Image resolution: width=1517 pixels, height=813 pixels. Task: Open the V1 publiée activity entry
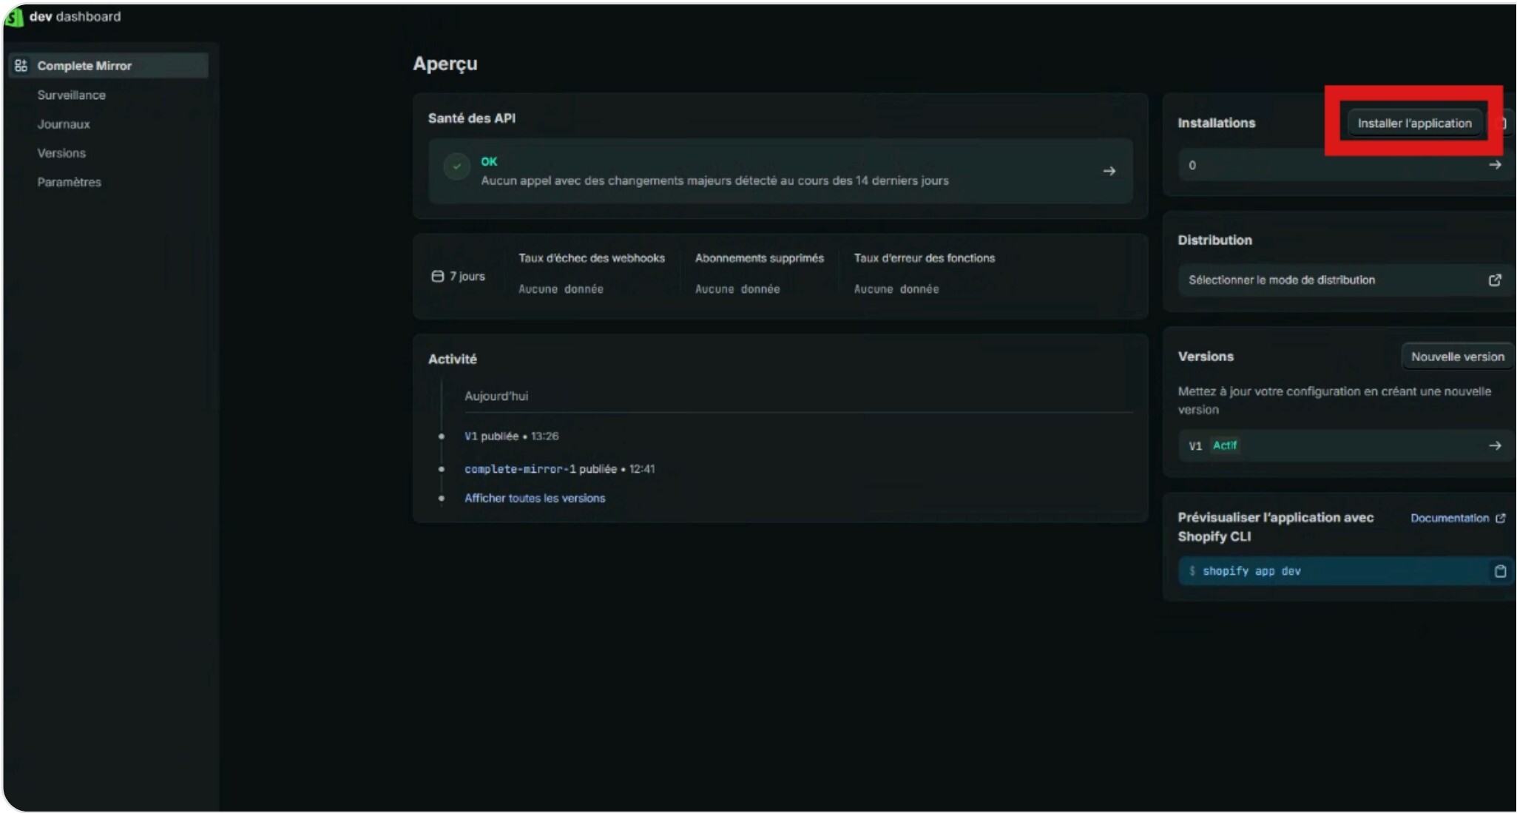point(511,436)
